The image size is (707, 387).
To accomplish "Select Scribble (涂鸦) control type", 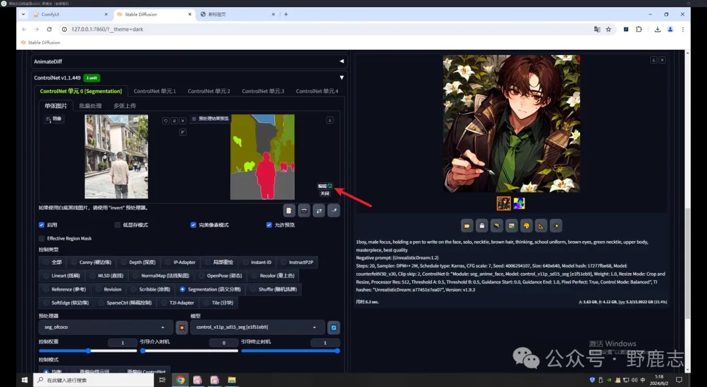I will click(151, 289).
